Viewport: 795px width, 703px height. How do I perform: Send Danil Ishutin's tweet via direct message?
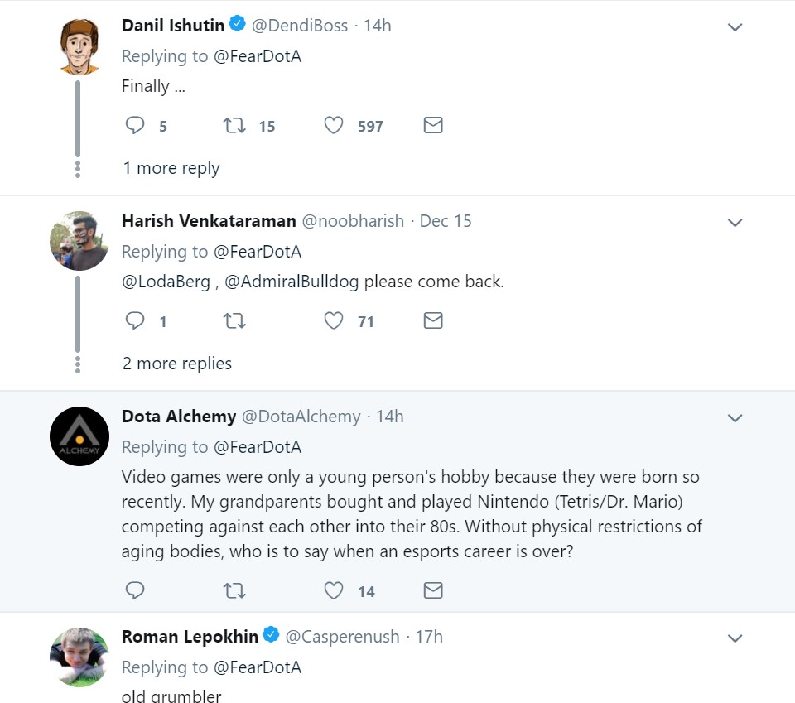tap(433, 126)
